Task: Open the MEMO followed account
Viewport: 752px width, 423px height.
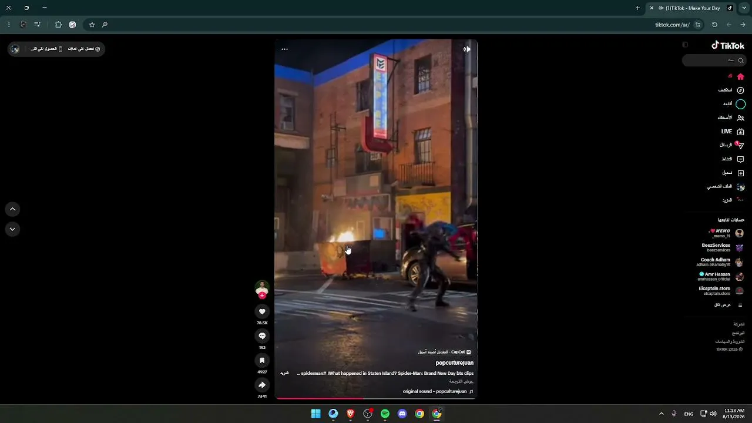Action: click(x=726, y=233)
